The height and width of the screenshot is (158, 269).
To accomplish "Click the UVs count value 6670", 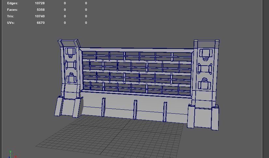I will pyautogui.click(x=41, y=23).
